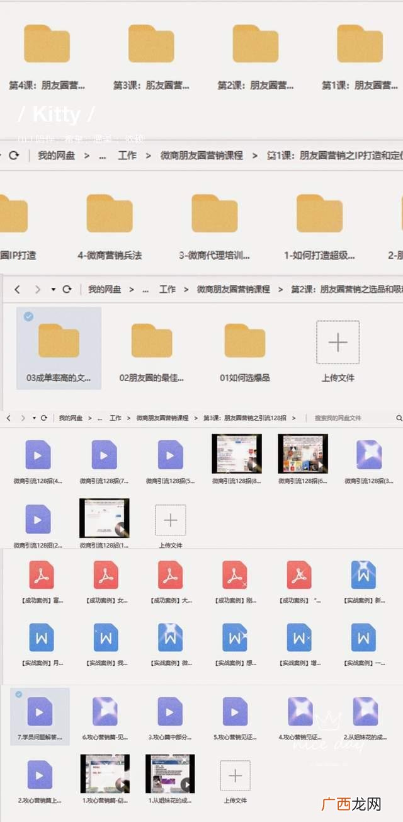Refresh the 第2课 folder view
This screenshot has width=403, height=822.
tap(67, 289)
